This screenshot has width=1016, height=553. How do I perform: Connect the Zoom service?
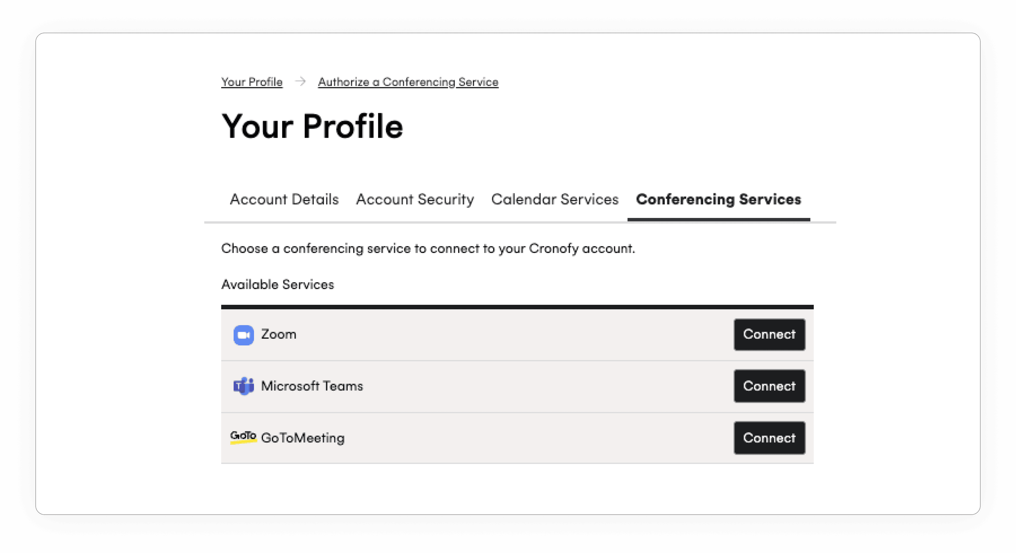click(x=769, y=335)
